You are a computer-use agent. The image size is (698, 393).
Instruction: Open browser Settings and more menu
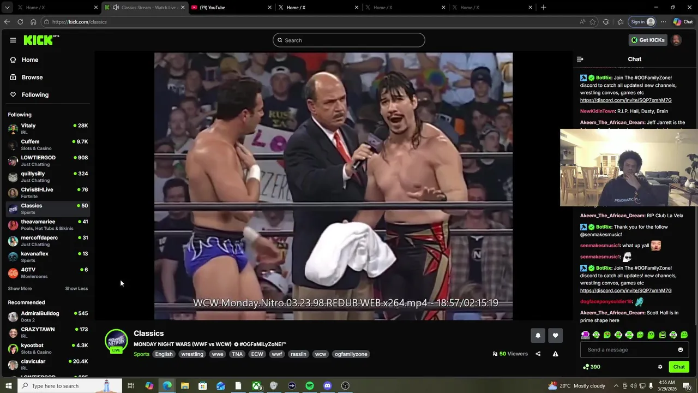663,22
